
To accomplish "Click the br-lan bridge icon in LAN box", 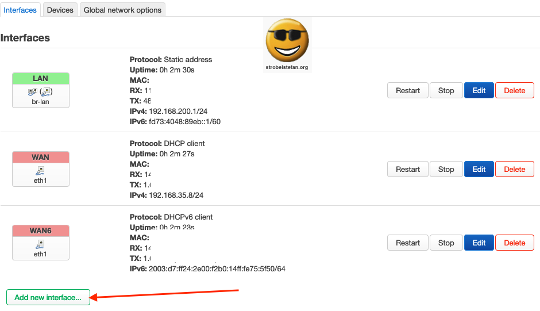I will click(x=32, y=92).
